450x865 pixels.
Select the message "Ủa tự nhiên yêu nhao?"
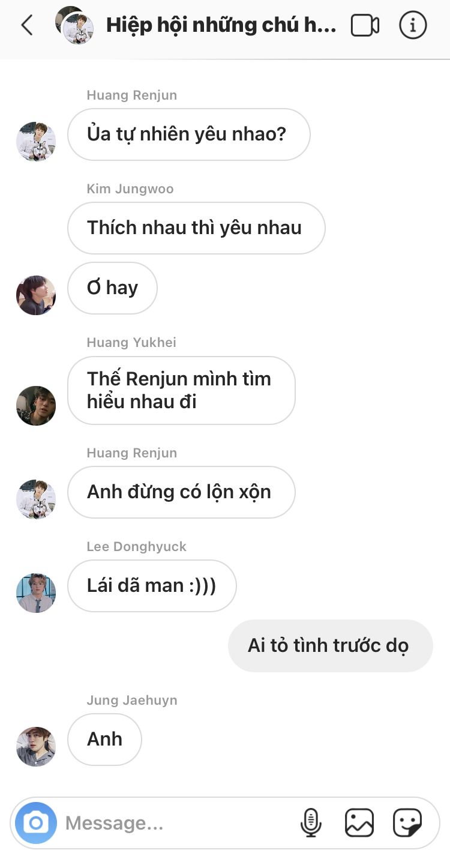tap(189, 134)
